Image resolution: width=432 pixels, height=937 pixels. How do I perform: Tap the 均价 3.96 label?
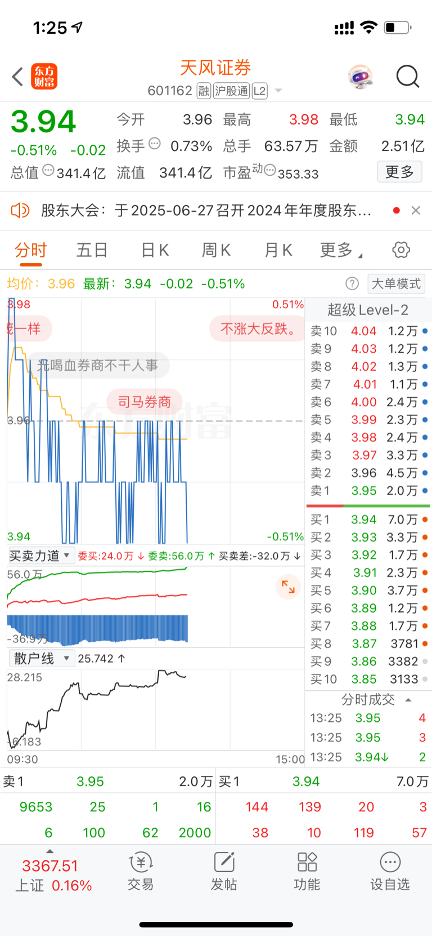click(41, 283)
